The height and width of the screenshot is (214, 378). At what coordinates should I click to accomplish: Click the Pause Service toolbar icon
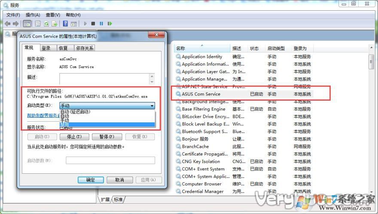pyautogui.click(x=101, y=24)
